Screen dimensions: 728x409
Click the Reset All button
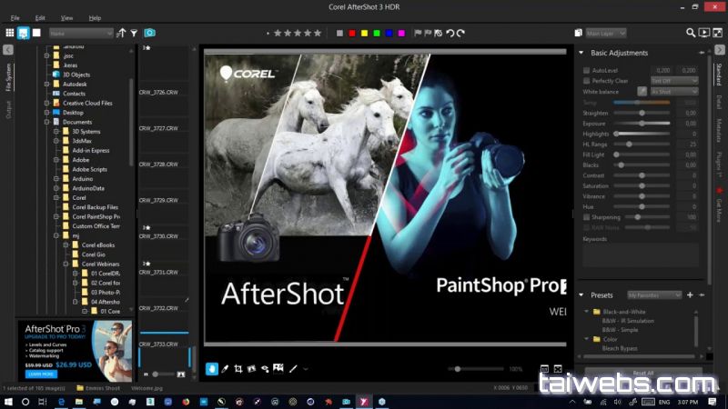[642, 373]
